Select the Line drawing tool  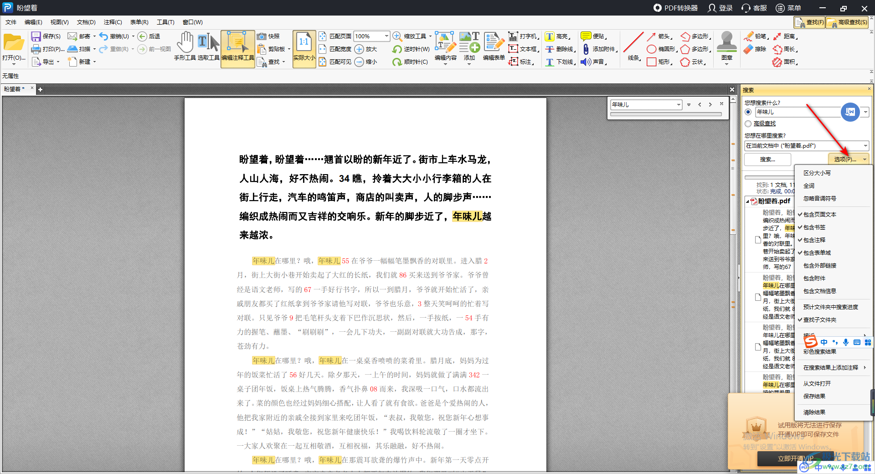pos(633,46)
